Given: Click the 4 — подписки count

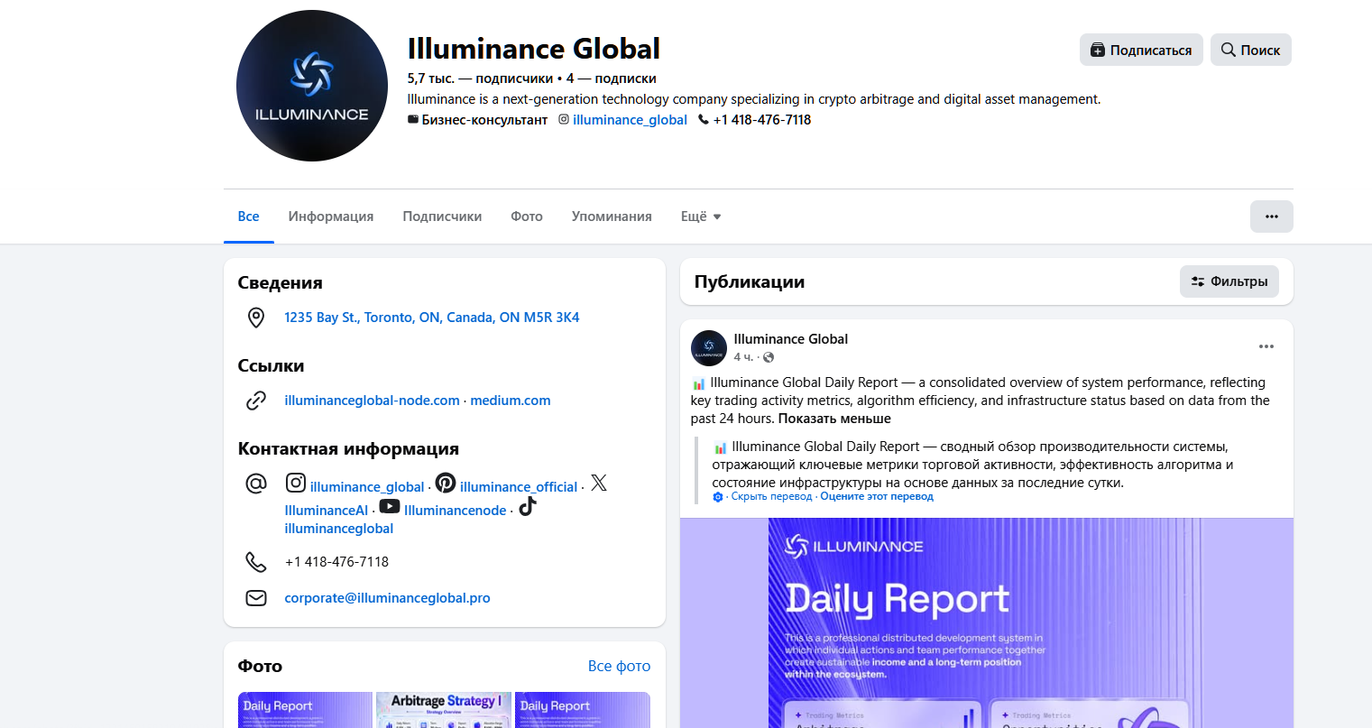Looking at the screenshot, I should click(x=612, y=78).
